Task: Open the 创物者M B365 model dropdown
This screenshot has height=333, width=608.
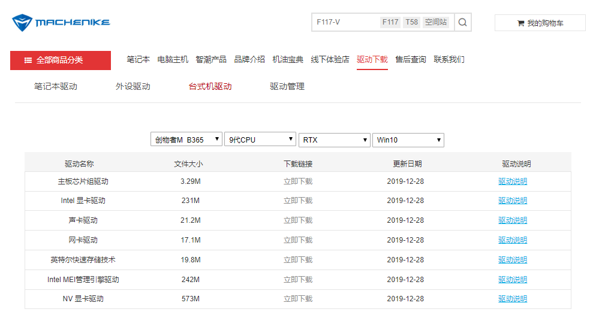Action: click(x=186, y=140)
